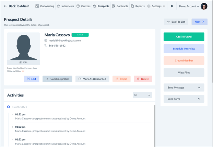Expand the Settings dropdown menu

coord(156,6)
